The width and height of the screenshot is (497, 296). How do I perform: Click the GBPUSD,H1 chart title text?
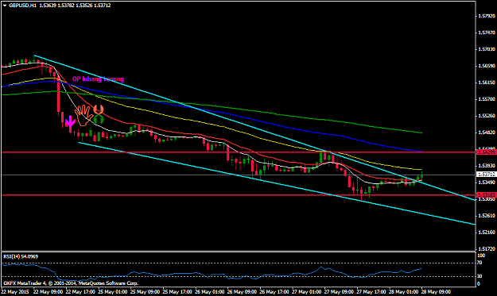(22, 6)
